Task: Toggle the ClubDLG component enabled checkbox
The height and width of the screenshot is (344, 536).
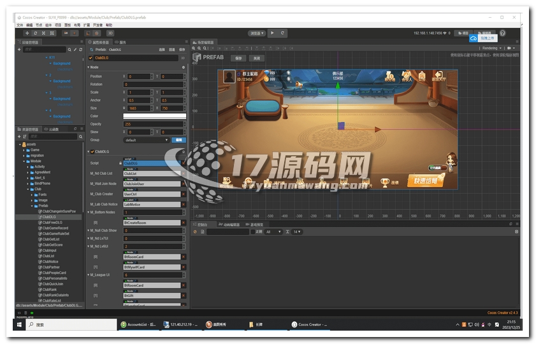Action: click(92, 152)
